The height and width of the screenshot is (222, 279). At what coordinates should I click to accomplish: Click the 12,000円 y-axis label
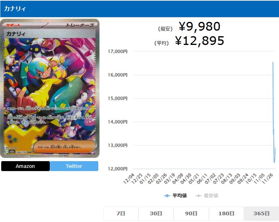(x=118, y=169)
